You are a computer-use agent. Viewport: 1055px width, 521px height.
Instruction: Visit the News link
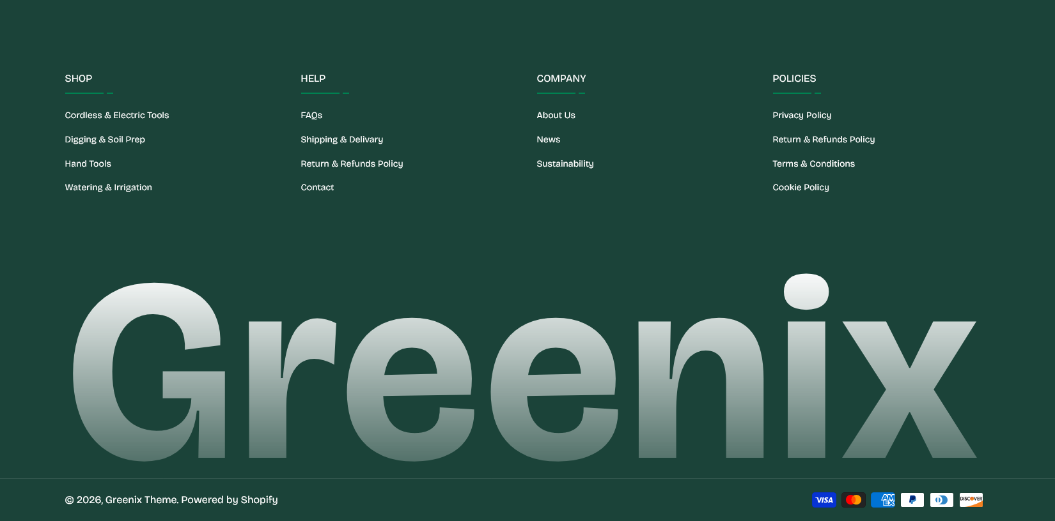point(549,140)
